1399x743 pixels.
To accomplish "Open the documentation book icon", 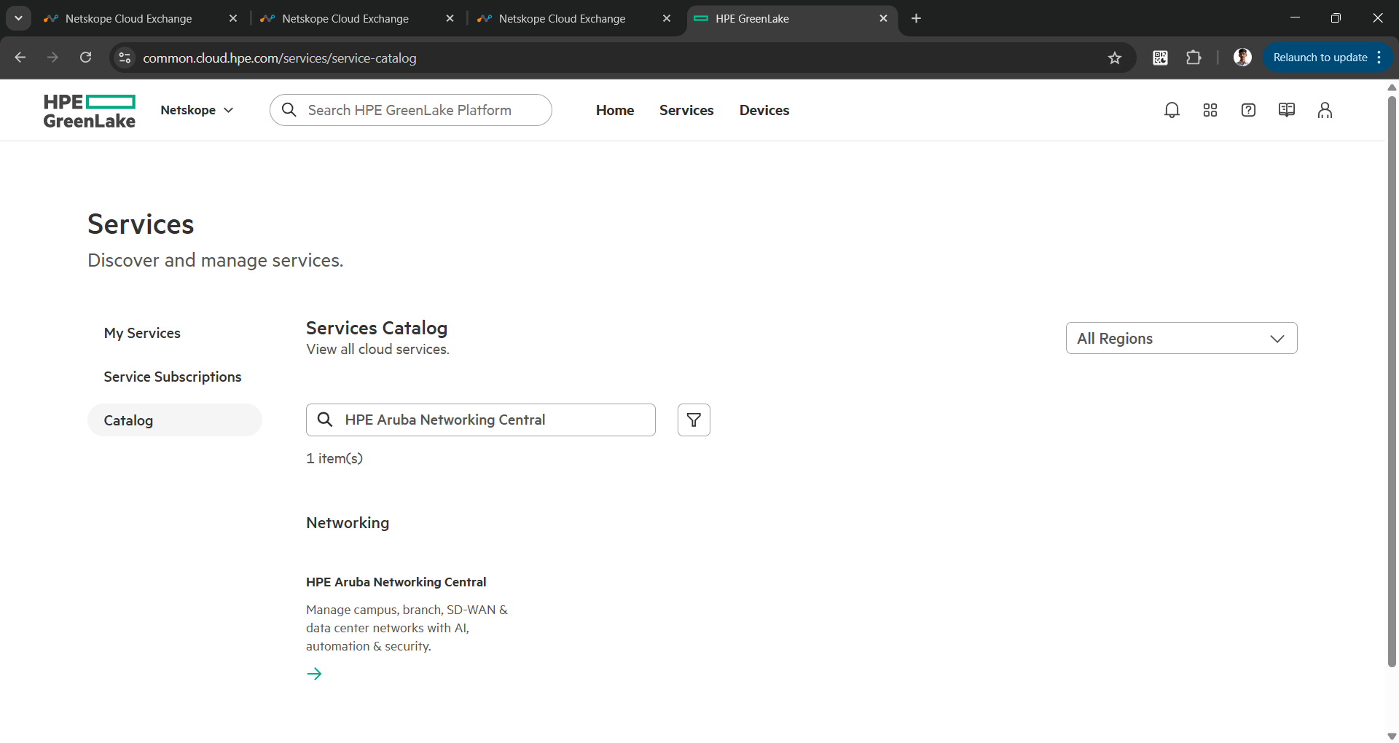I will point(1287,110).
